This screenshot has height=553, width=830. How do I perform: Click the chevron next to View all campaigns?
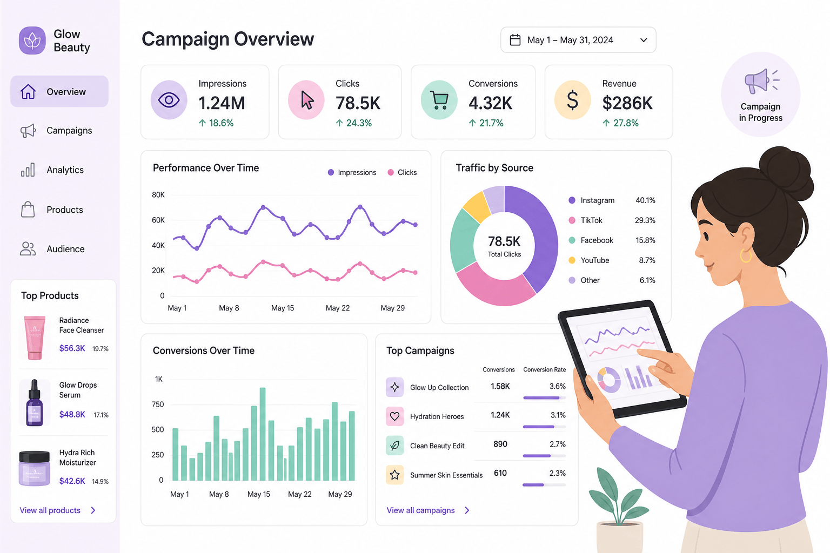coord(467,510)
